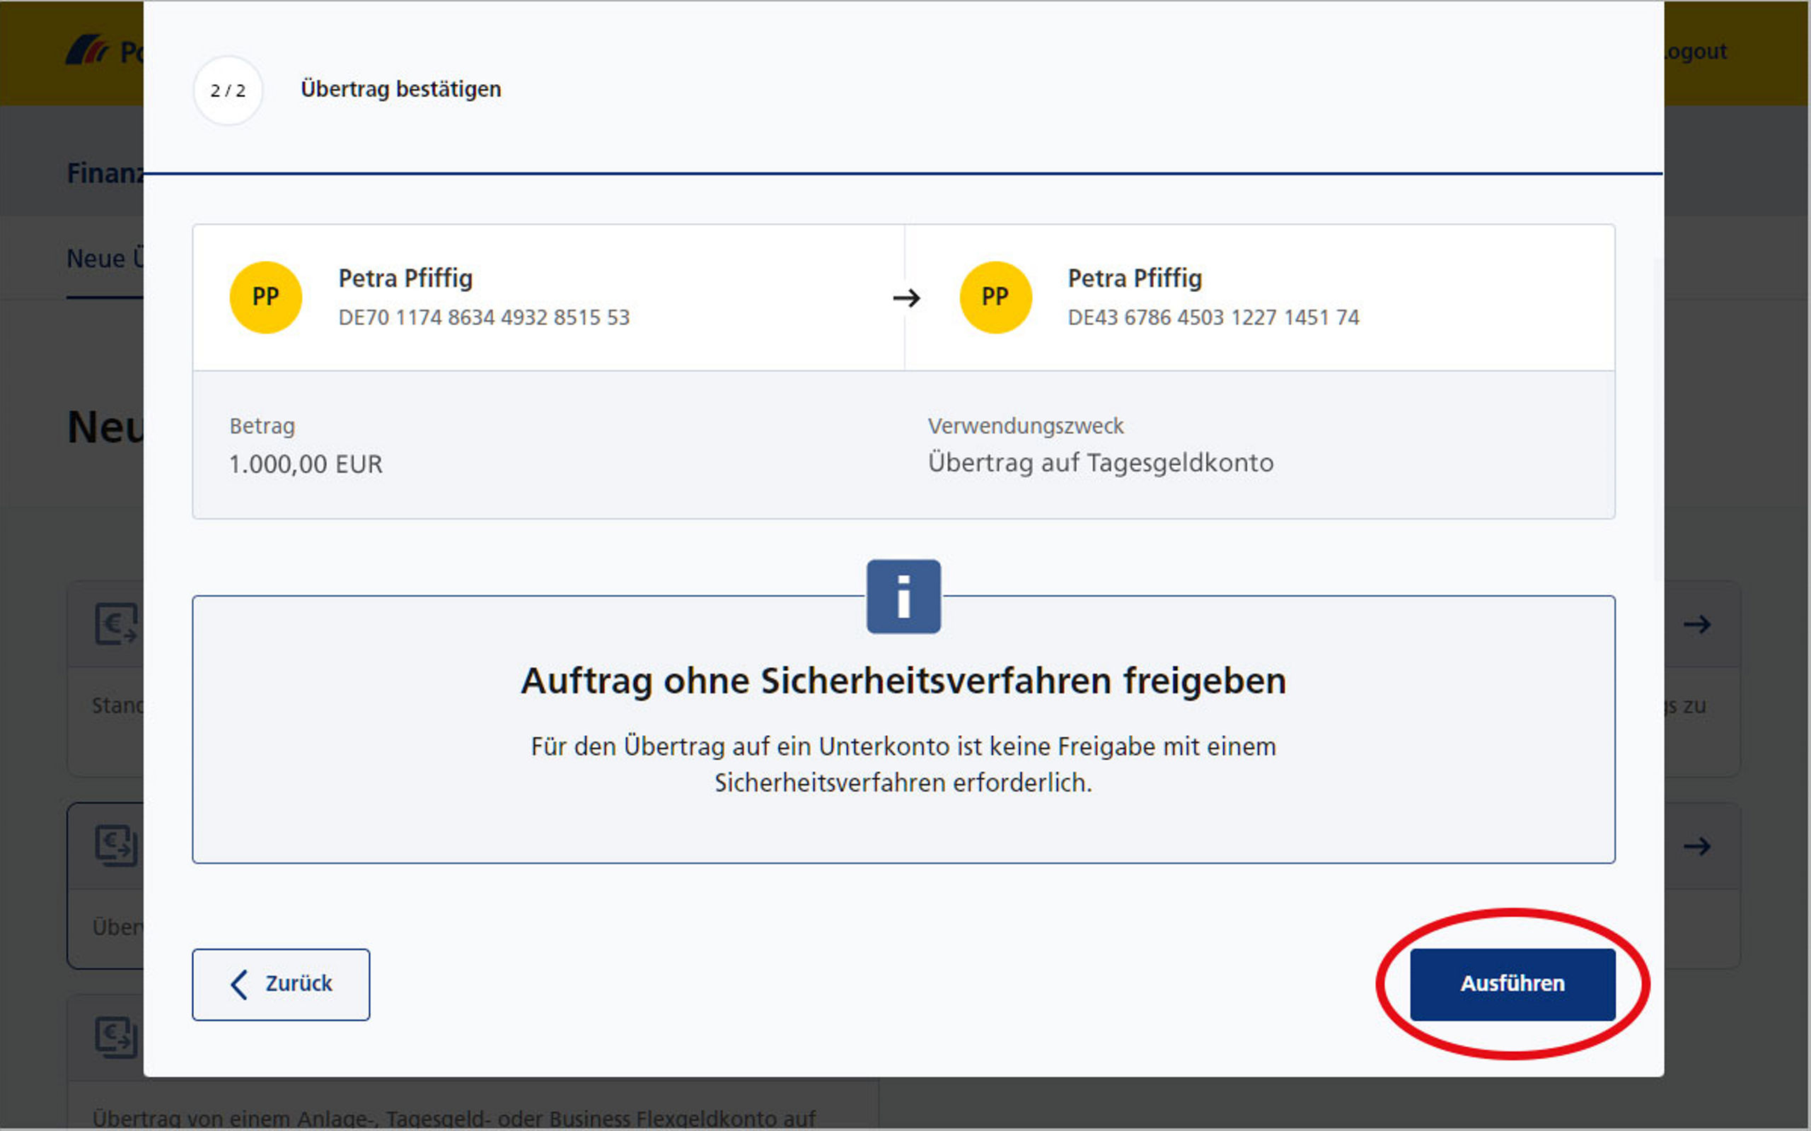Image resolution: width=1811 pixels, height=1131 pixels.
Task: Click the Für den Übertrag auf ein Unterkonto text
Action: pyautogui.click(x=903, y=764)
